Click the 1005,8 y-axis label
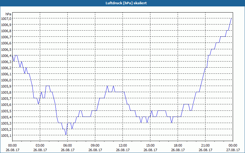245x153 pixels. click(x=6, y=93)
